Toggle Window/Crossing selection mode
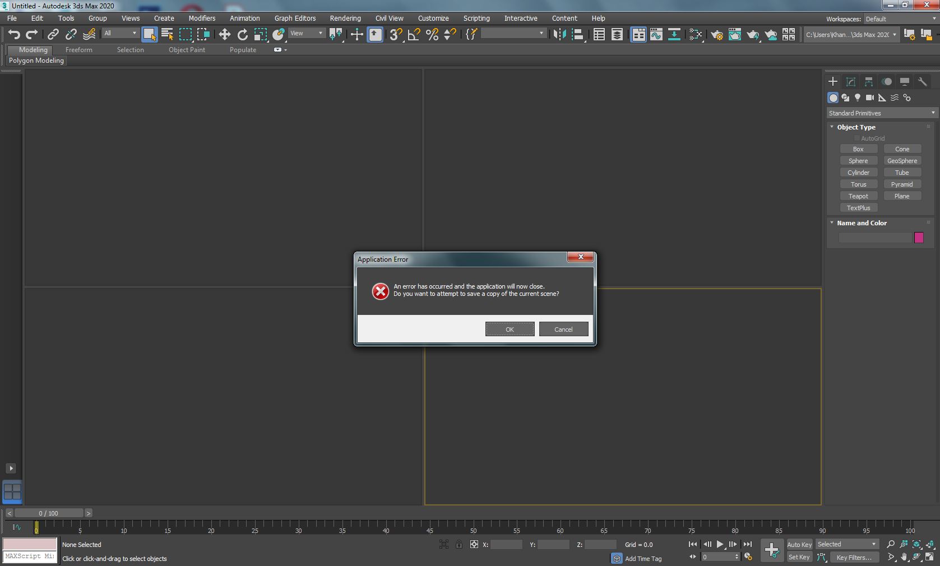 203,34
